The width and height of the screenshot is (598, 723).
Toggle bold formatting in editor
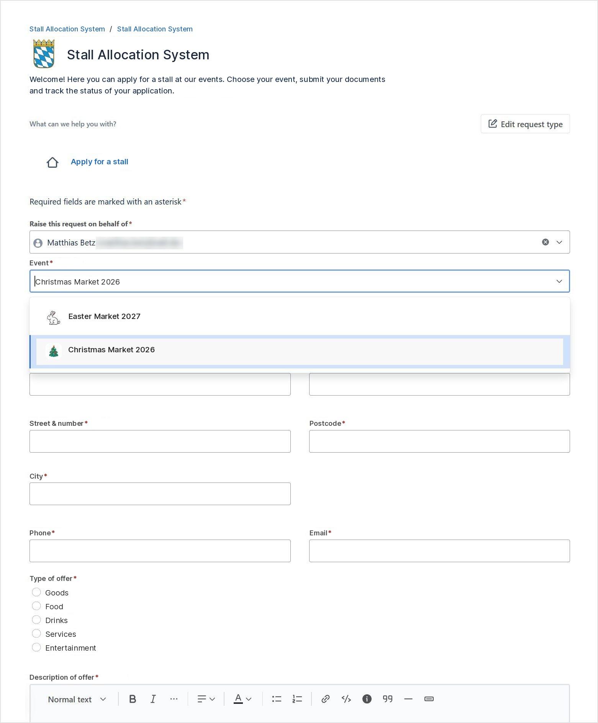133,699
